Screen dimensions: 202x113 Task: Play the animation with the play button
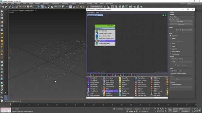point(160,109)
